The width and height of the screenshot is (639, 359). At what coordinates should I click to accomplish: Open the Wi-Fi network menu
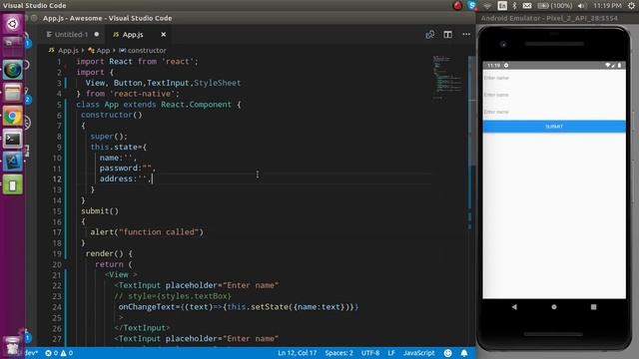pos(487,6)
